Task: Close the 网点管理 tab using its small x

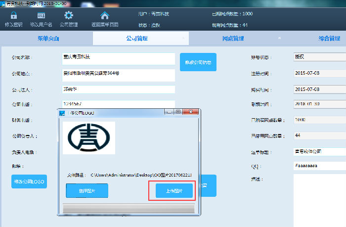Action: click(x=279, y=38)
